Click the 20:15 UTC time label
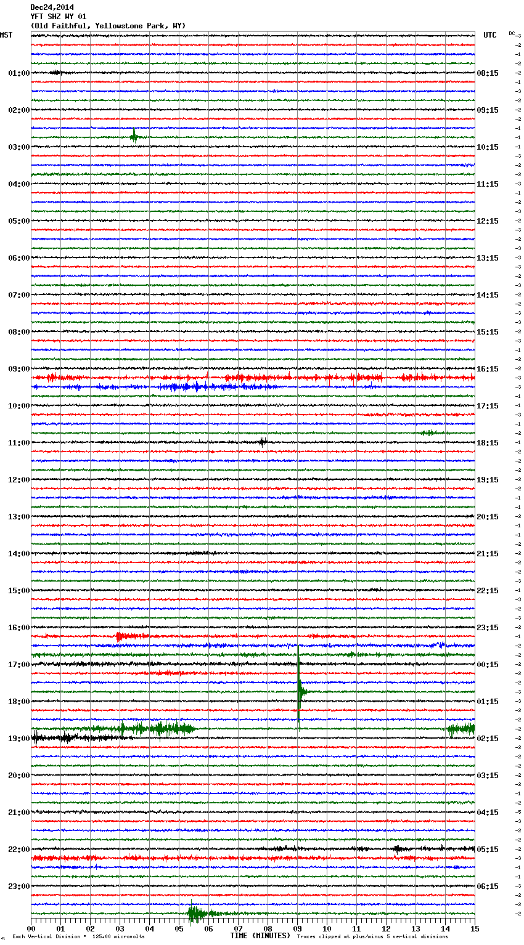 (488, 517)
